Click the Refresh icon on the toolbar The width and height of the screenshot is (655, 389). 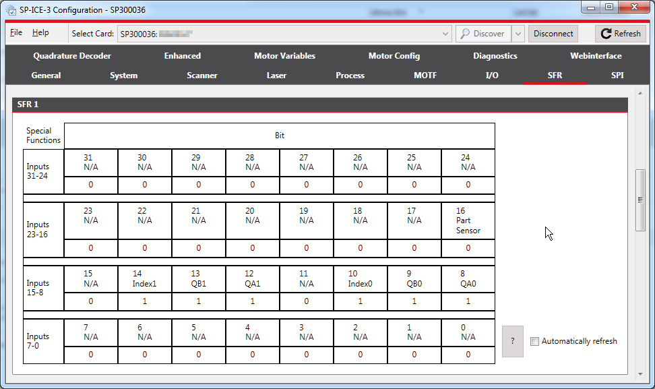(606, 33)
